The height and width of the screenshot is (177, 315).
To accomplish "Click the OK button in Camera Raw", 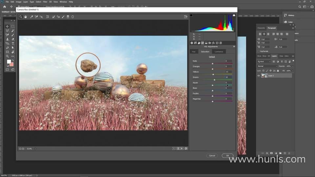I will 227,155.
